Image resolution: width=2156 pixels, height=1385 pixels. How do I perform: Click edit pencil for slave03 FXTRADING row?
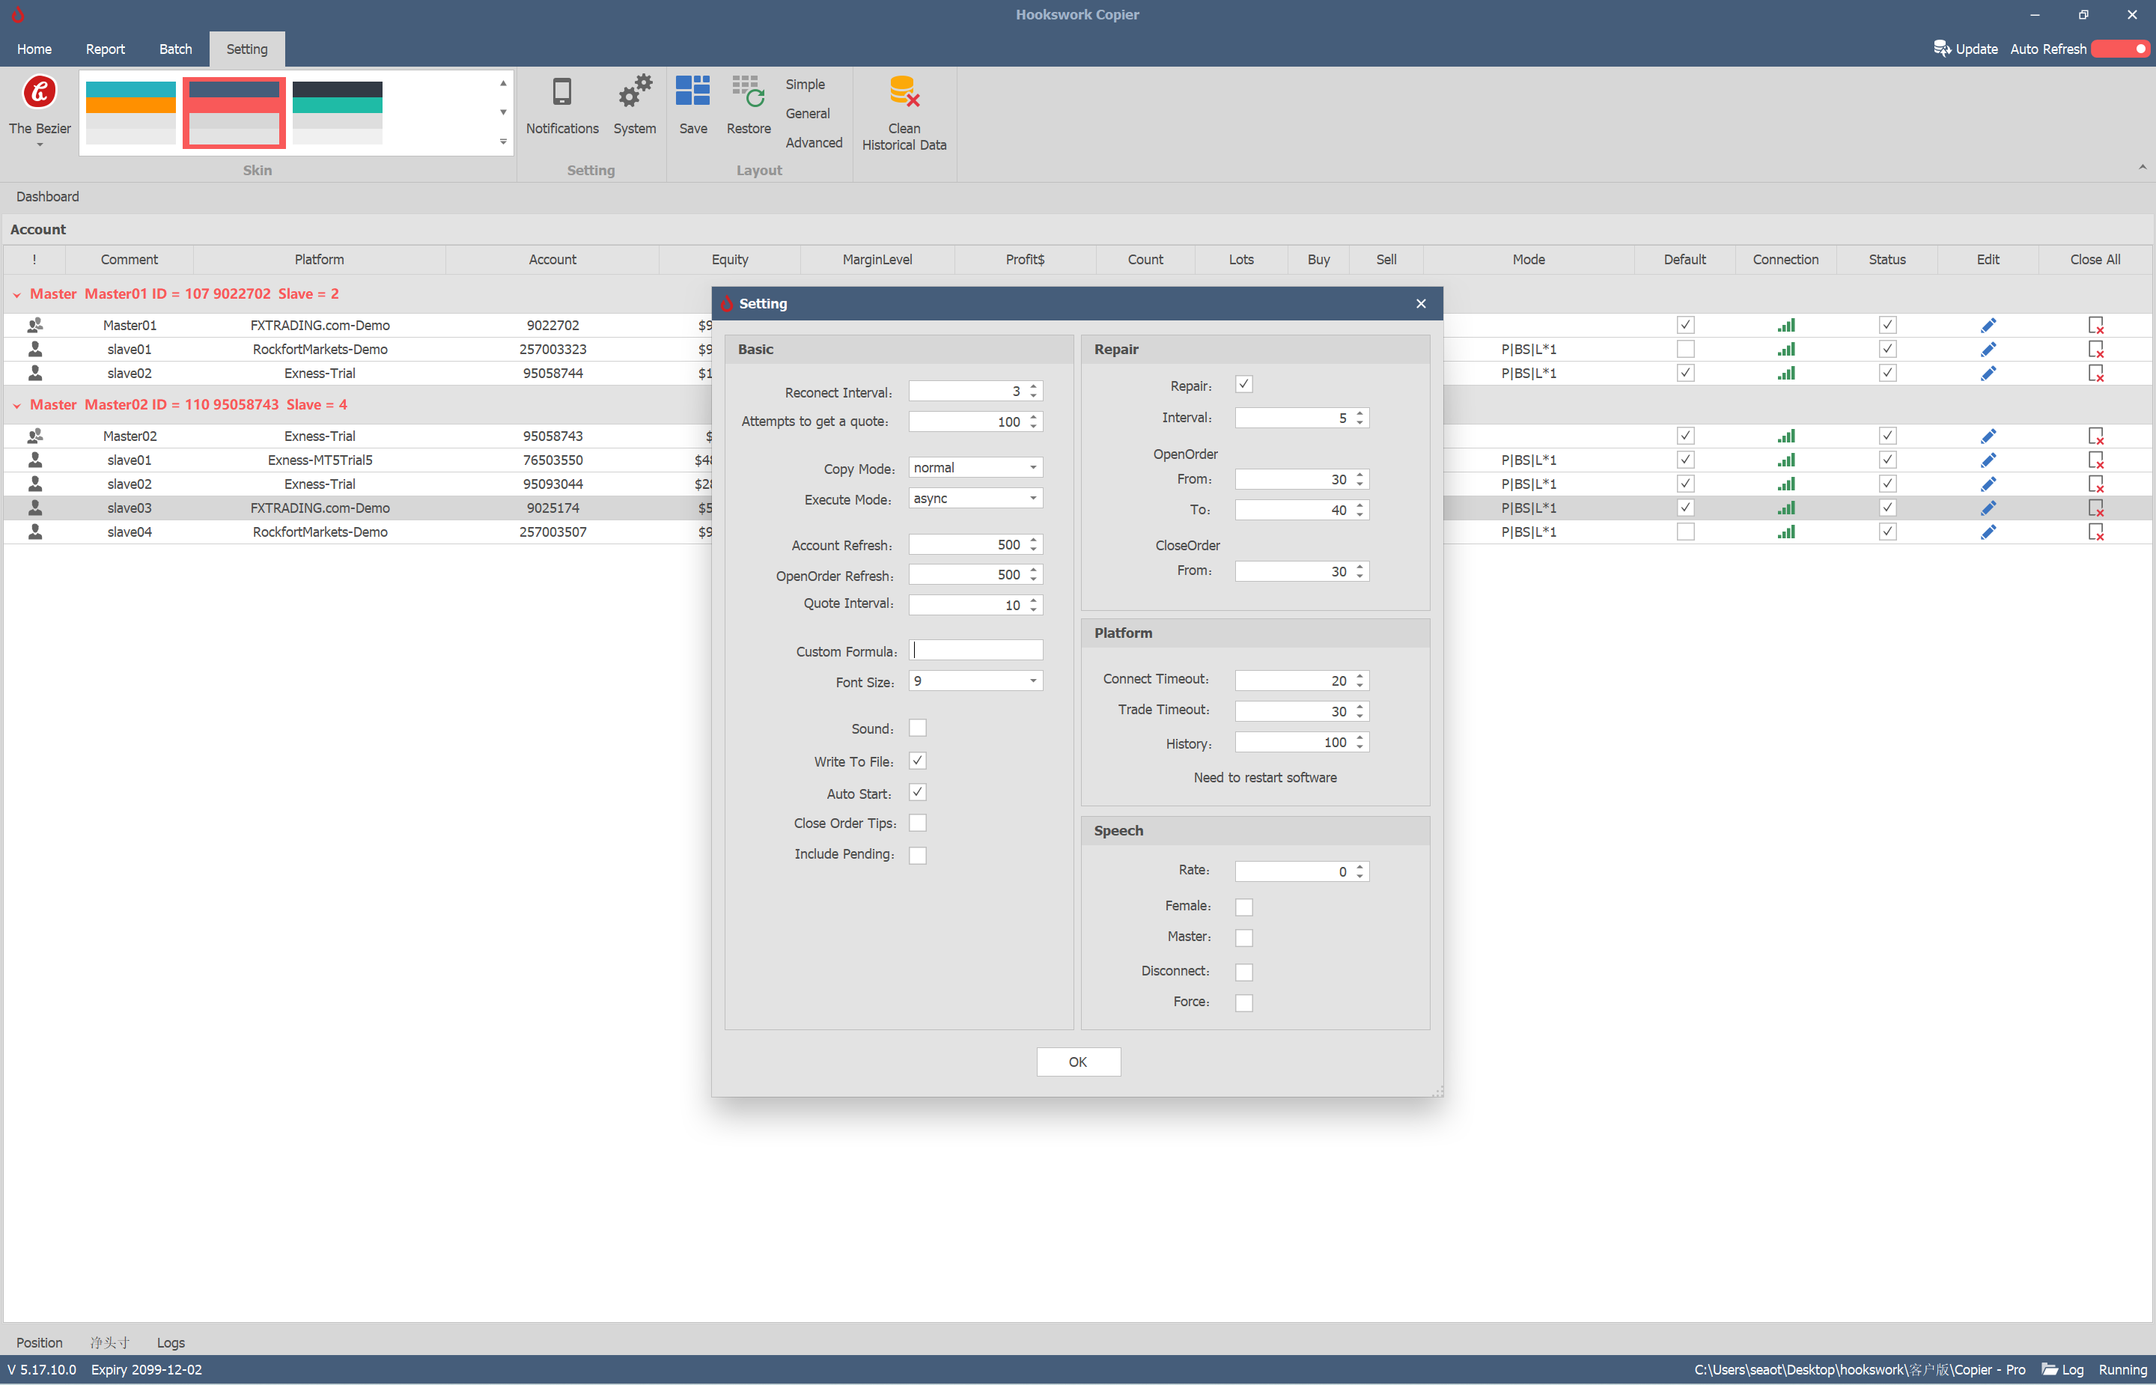(1988, 508)
